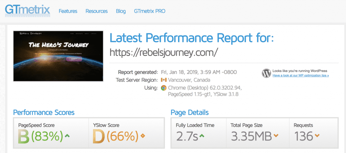Click the Canada flag icon
Viewport: 346px width, 153px height.
(x=164, y=80)
